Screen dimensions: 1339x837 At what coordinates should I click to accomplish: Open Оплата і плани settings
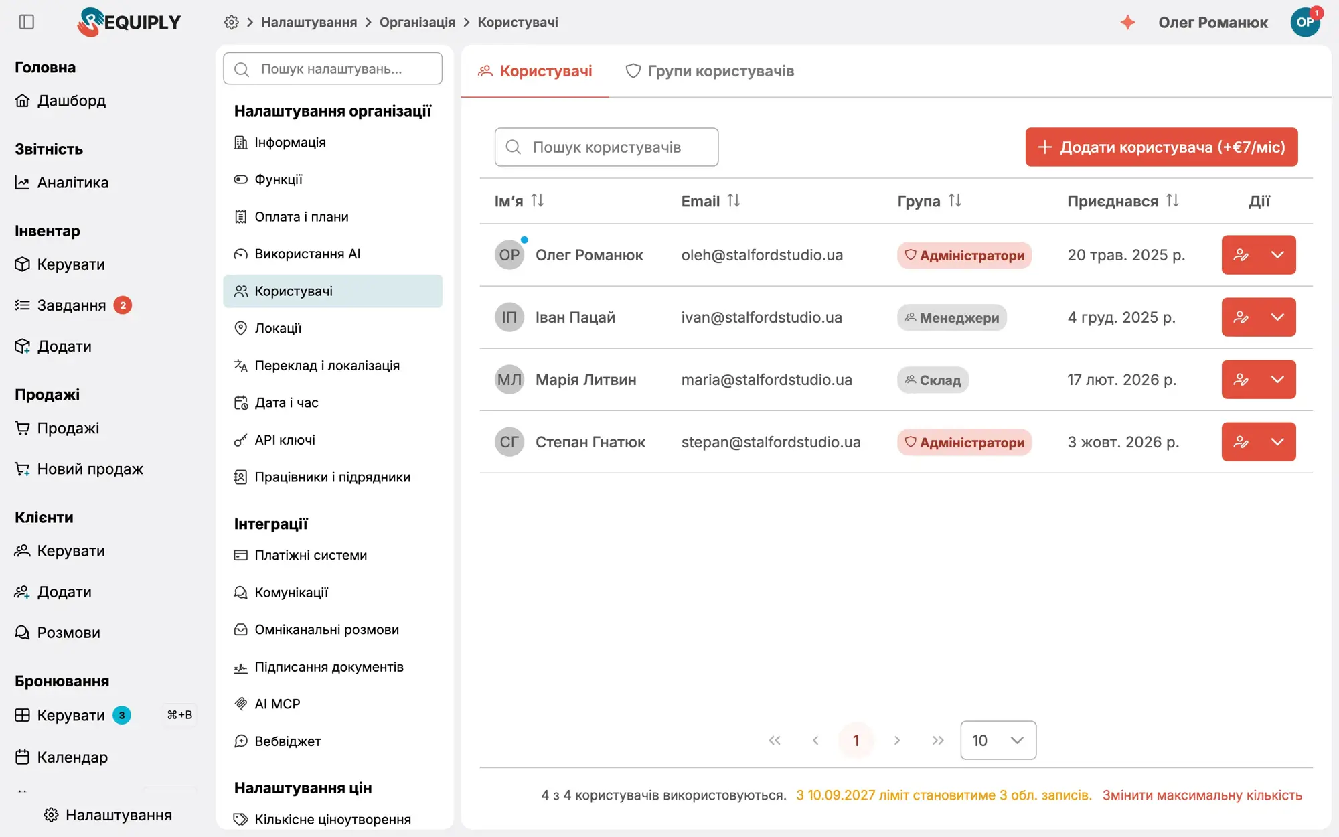pos(333,217)
